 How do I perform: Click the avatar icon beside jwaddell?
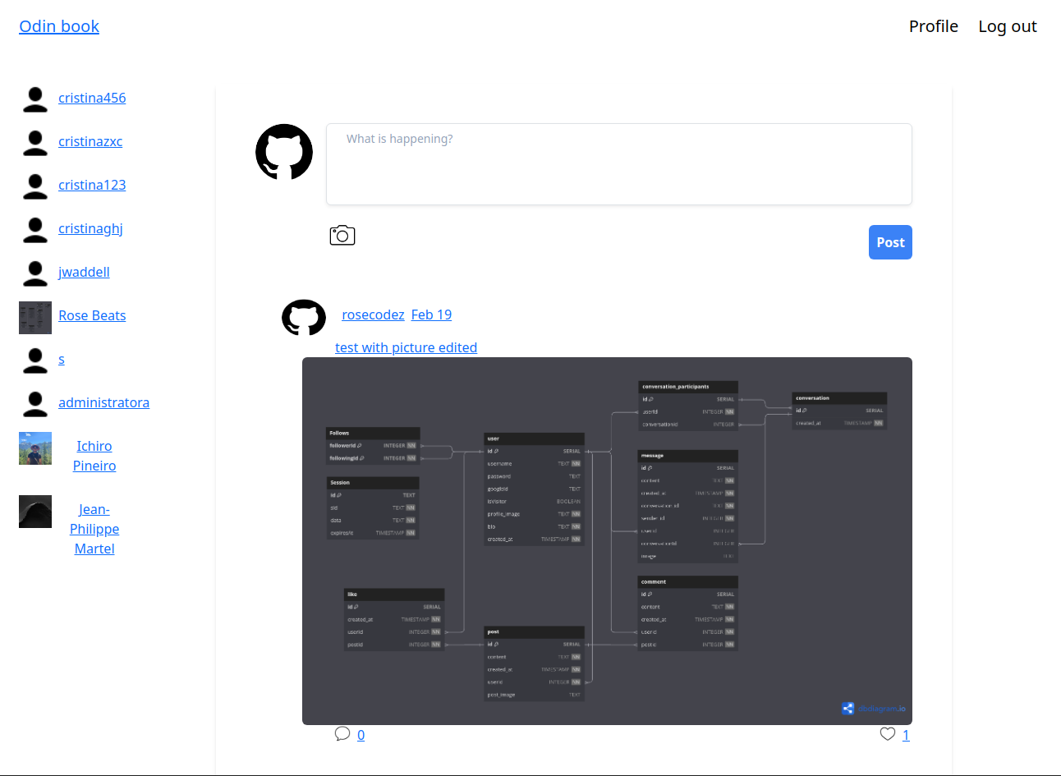coord(35,273)
